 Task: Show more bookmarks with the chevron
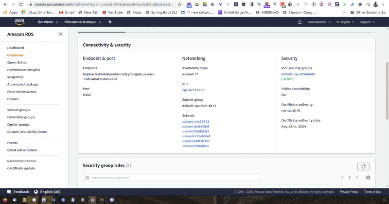coord(344,12)
